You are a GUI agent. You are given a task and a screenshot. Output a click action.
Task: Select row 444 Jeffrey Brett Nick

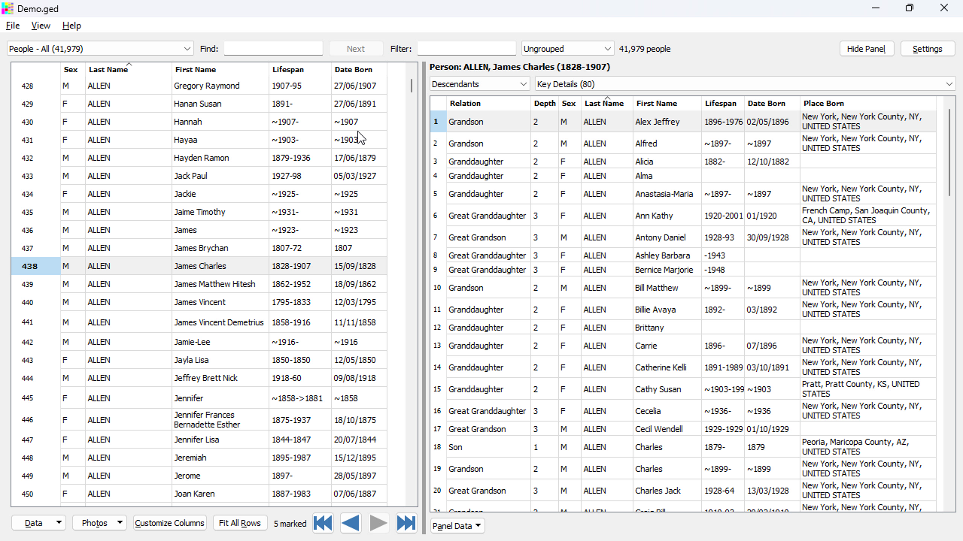click(x=199, y=378)
